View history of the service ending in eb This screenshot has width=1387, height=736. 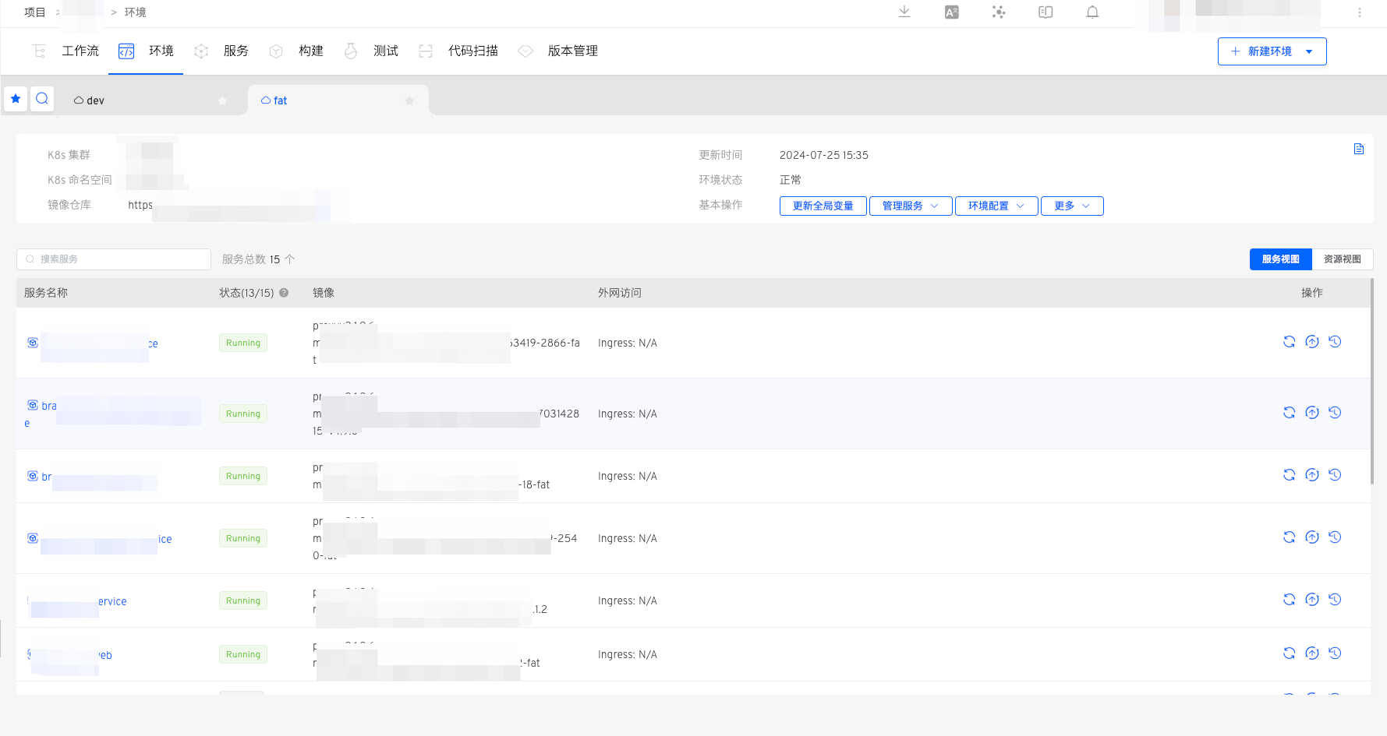(1335, 653)
